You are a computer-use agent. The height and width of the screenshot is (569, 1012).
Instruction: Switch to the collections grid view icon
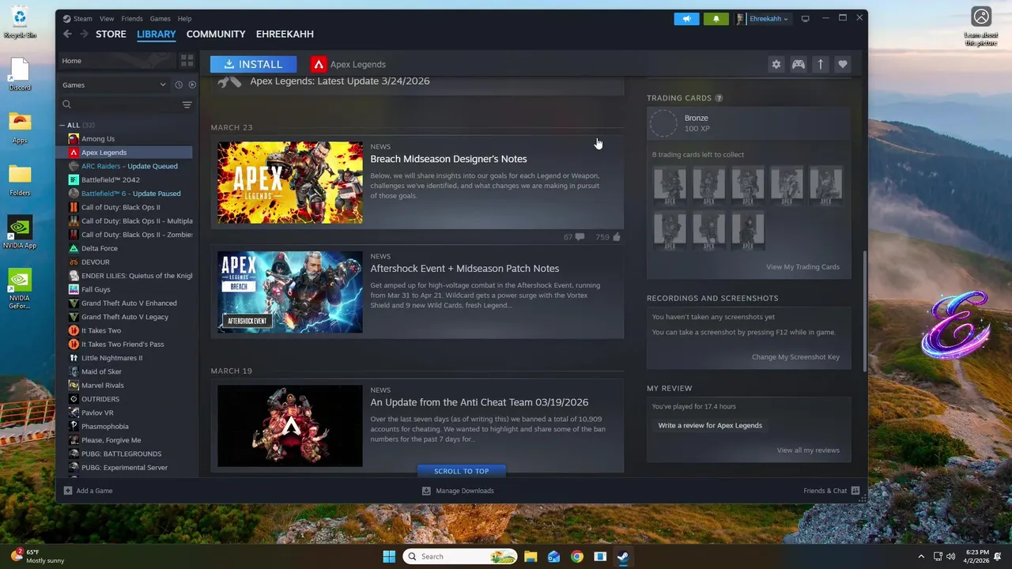[187, 60]
